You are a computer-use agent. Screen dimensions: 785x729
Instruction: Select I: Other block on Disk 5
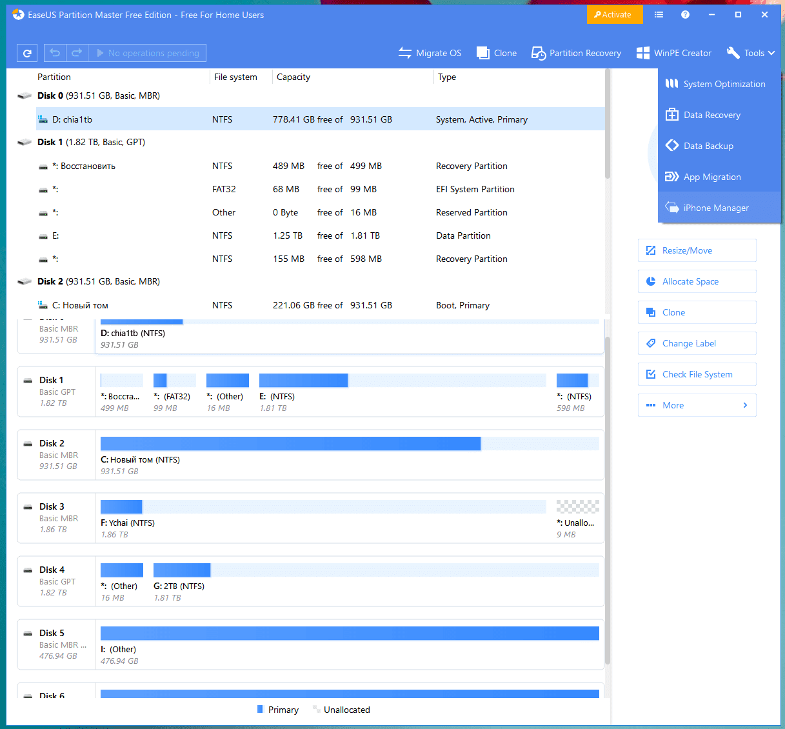click(x=350, y=644)
